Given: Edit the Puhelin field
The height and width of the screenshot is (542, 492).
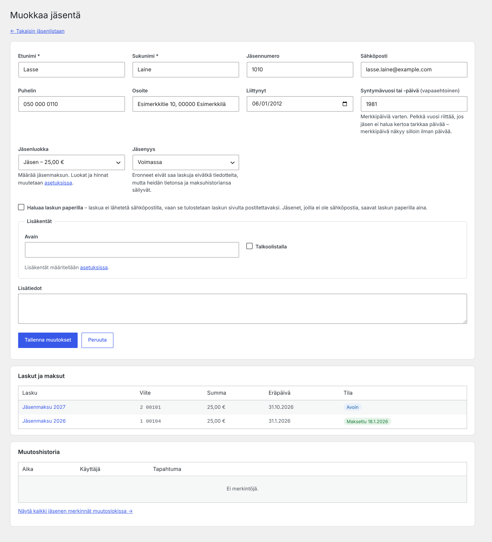Looking at the screenshot, I should pyautogui.click(x=72, y=104).
